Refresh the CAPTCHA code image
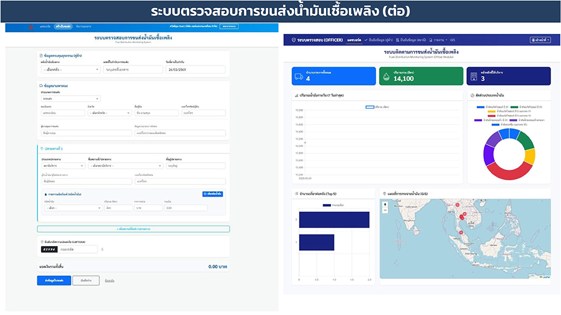 pyautogui.click(x=102, y=249)
